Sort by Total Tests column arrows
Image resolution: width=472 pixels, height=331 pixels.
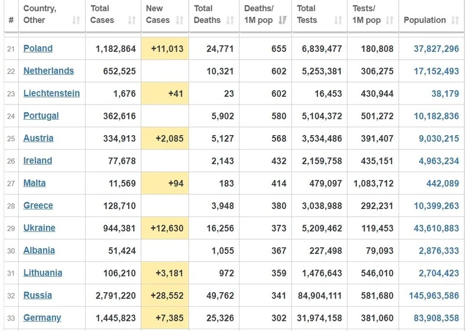(x=338, y=20)
